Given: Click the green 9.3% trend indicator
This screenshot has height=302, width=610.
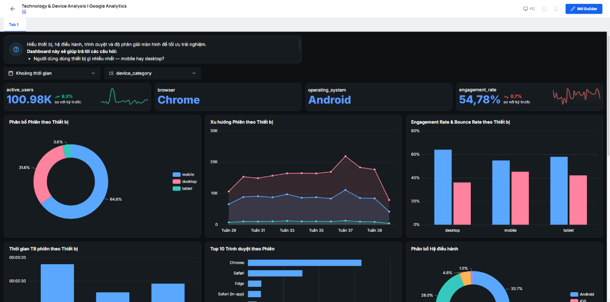Looking at the screenshot, I should pos(64,96).
